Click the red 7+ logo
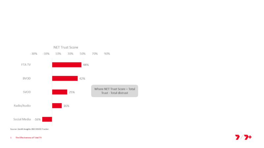The height and width of the screenshot is (148, 264). click(x=248, y=137)
